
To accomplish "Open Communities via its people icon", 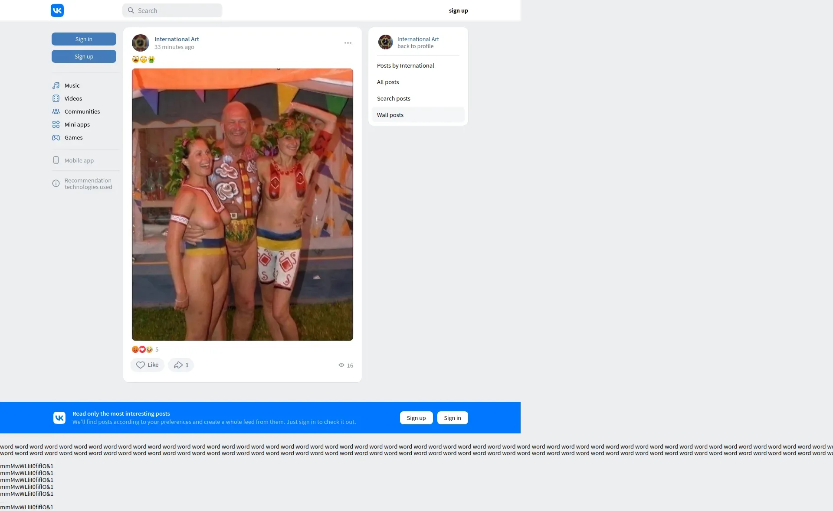I will pos(56,111).
